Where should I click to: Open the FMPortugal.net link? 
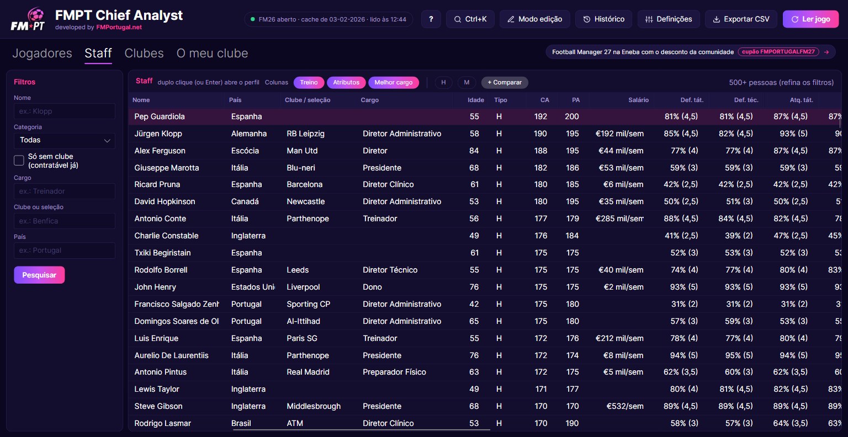pyautogui.click(x=119, y=27)
